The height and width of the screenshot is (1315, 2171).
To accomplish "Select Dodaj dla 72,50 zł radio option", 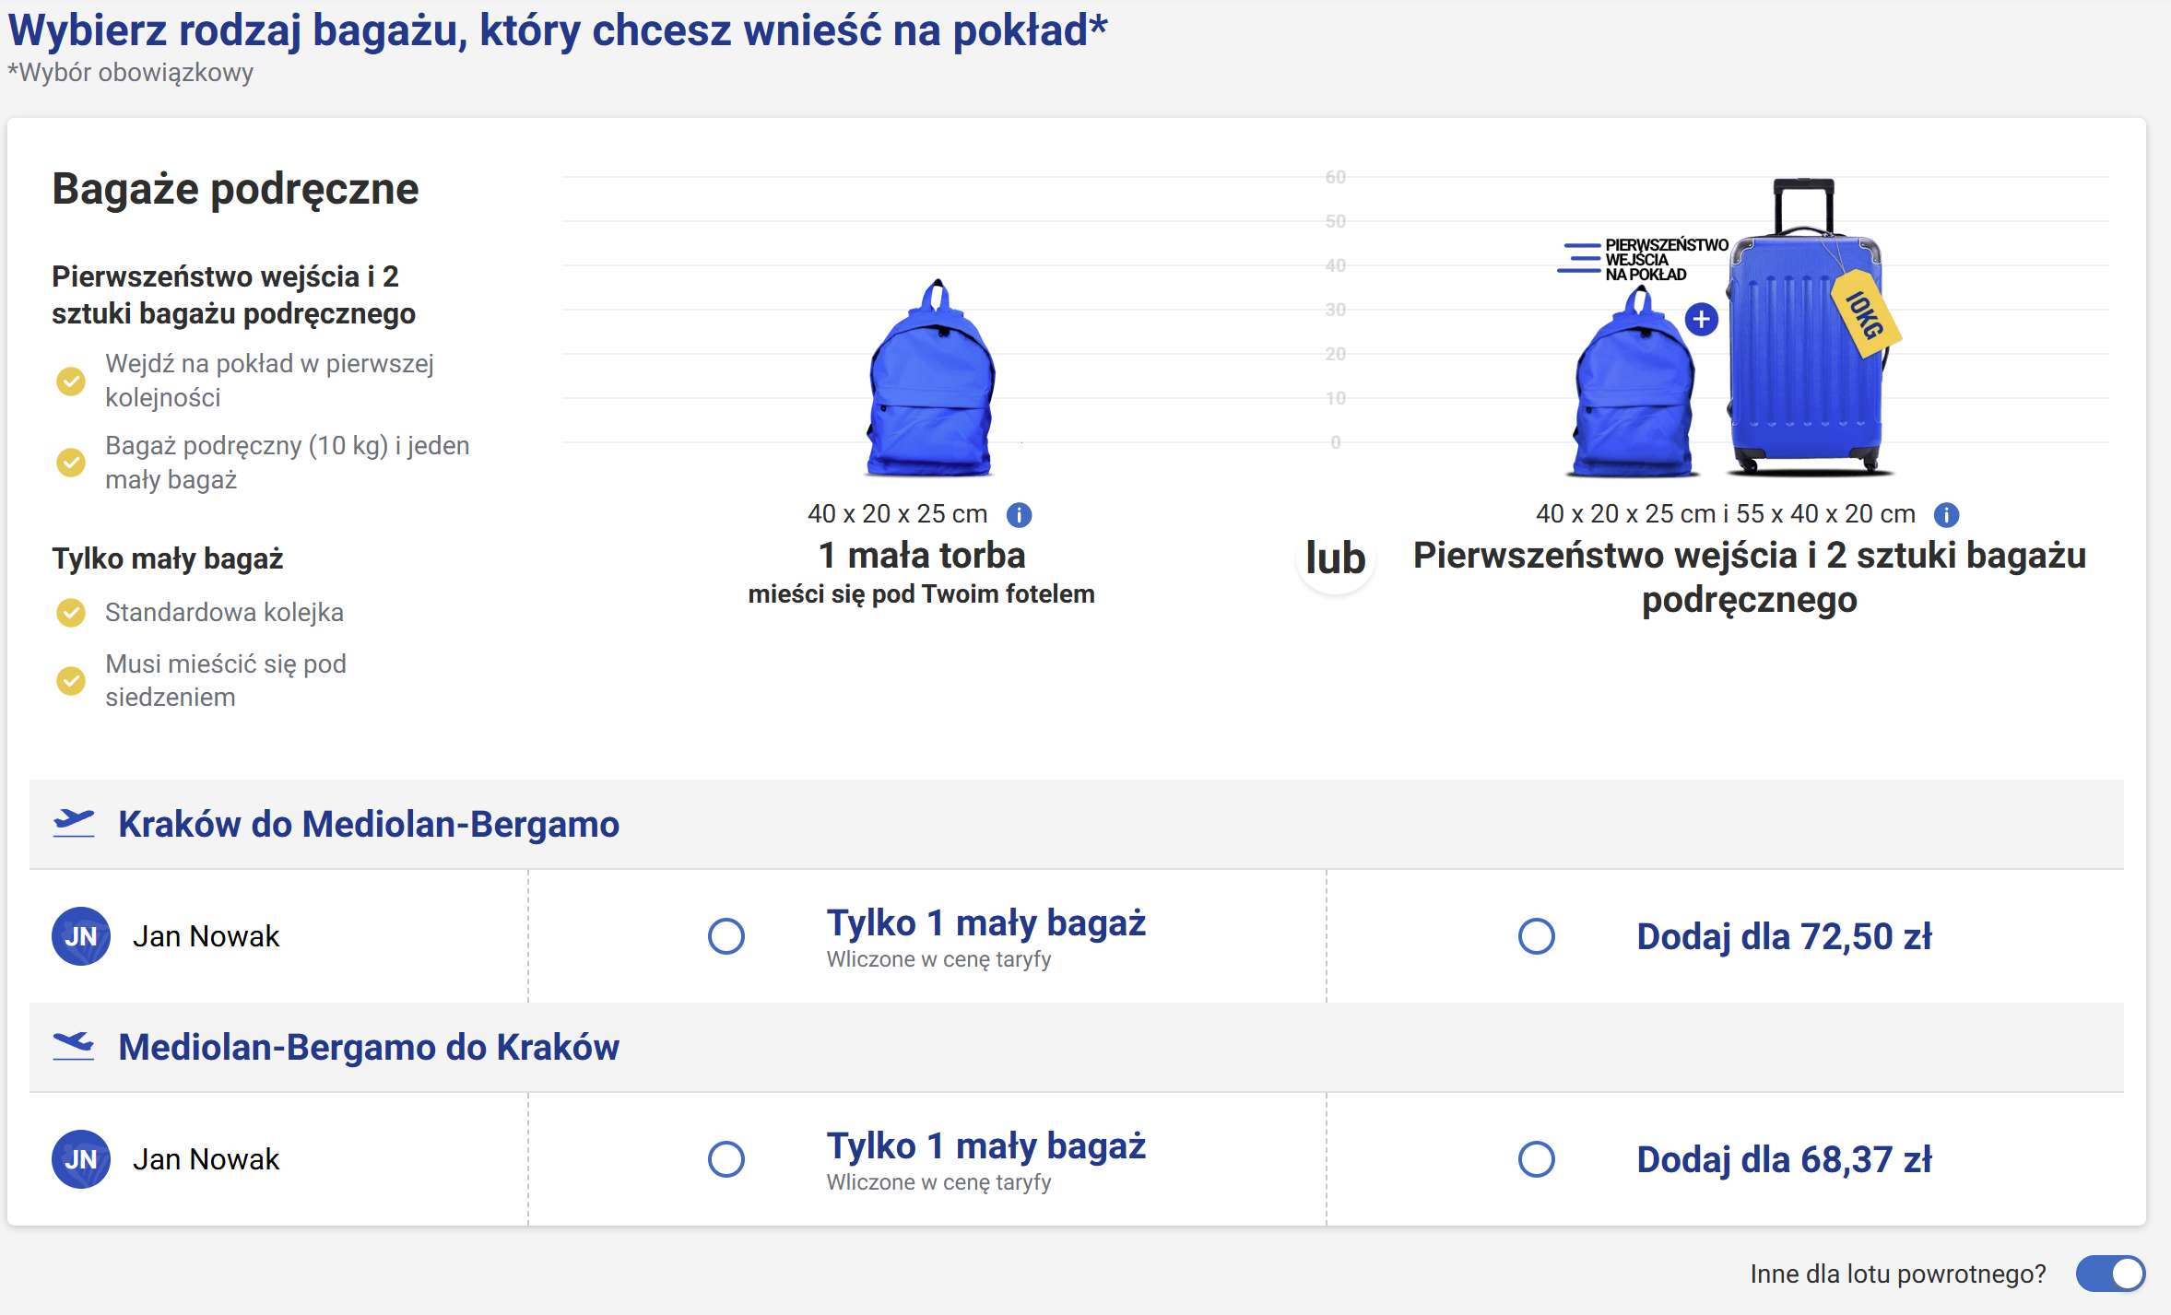I will 1537,936.
